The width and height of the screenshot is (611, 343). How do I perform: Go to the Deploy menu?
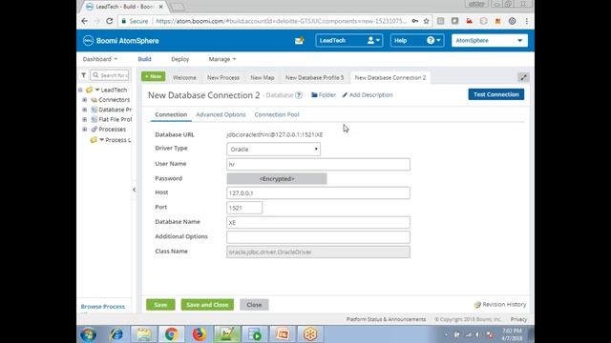180,59
